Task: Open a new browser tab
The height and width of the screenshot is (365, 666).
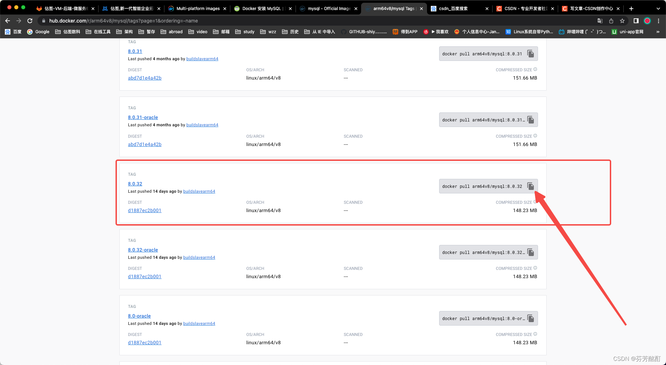Action: coord(631,9)
